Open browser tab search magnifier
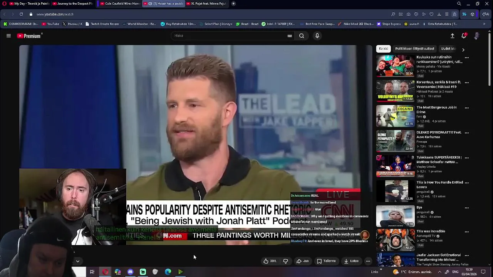This screenshot has width=493, height=277. click(x=459, y=3)
